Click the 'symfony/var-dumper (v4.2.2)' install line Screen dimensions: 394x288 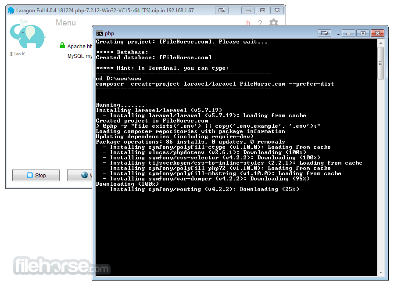pos(206,179)
